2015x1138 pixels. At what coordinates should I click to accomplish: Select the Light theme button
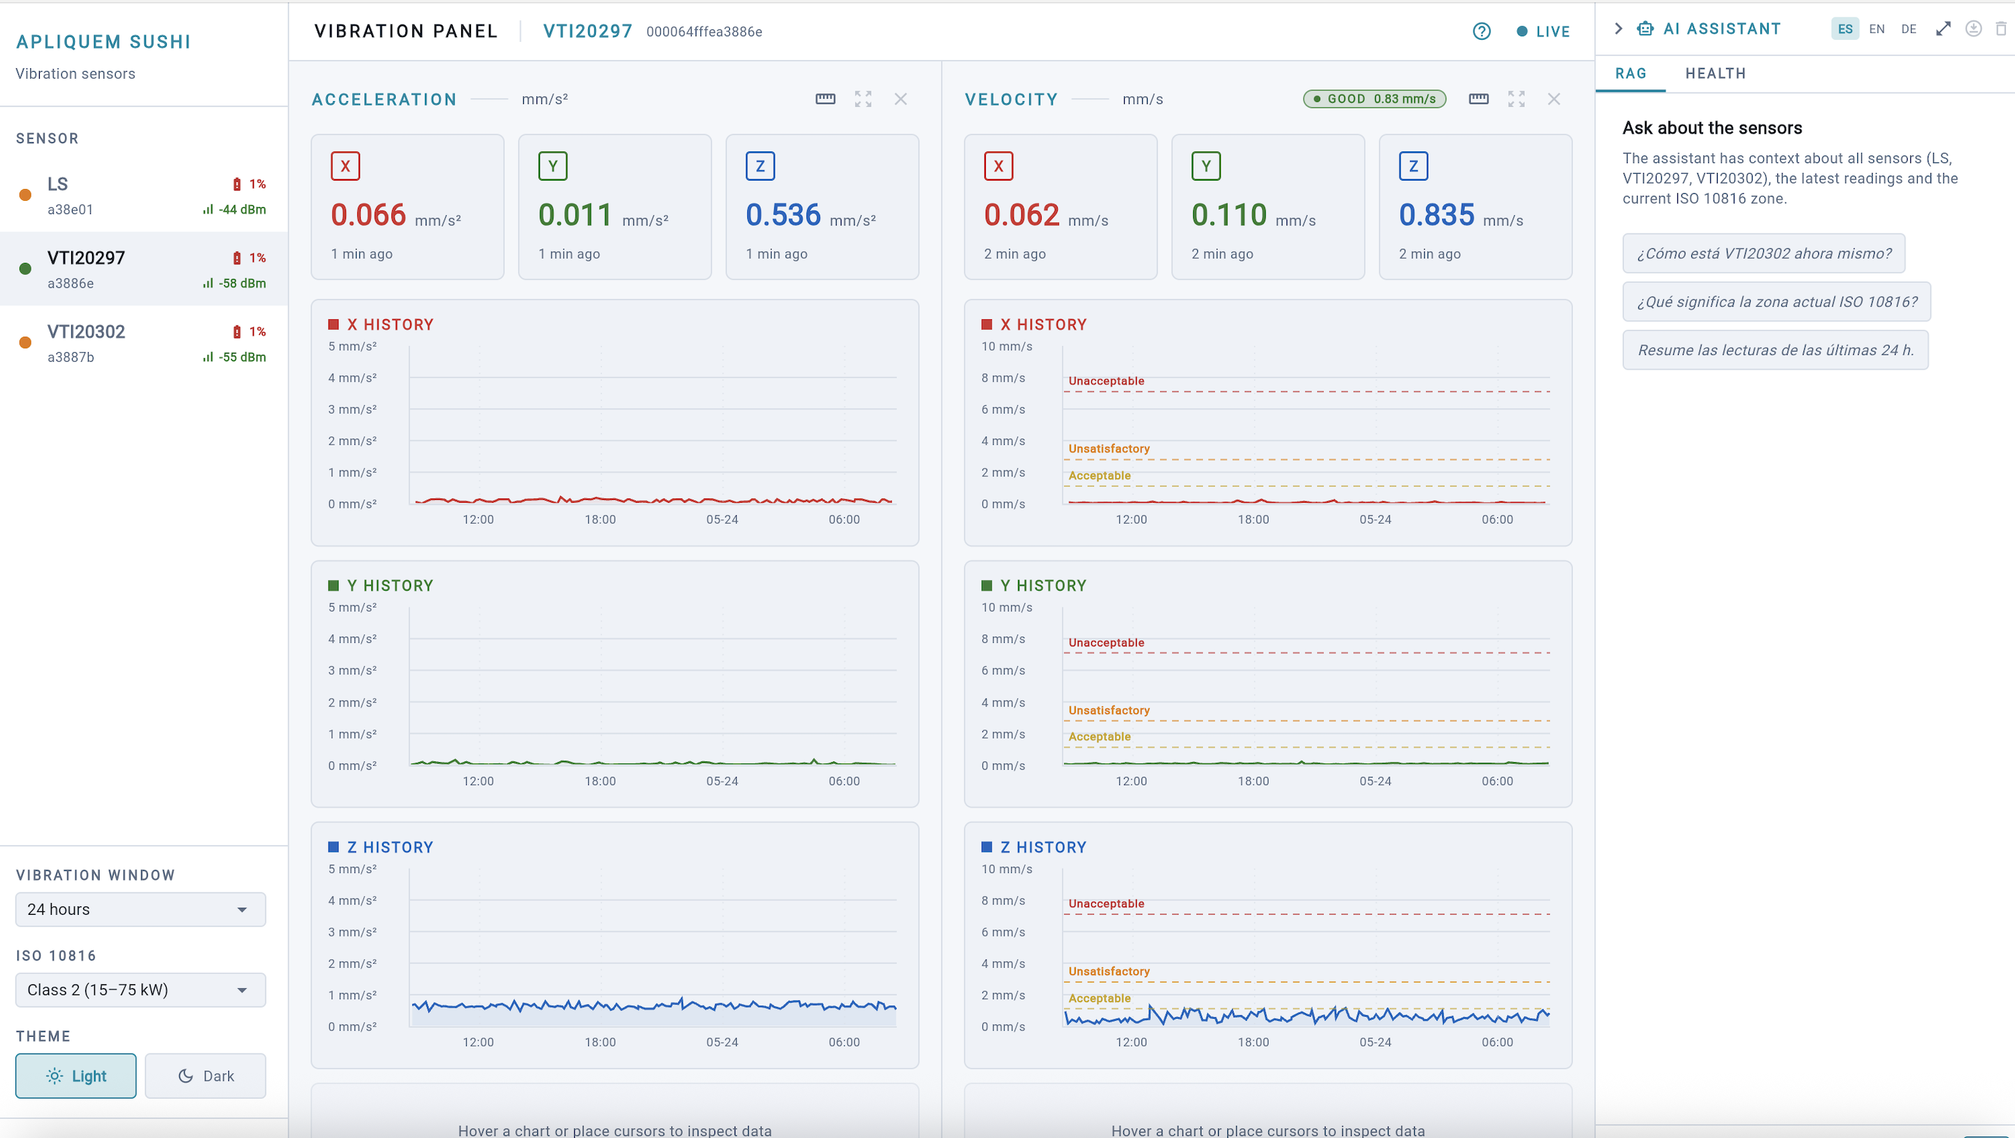coord(76,1075)
